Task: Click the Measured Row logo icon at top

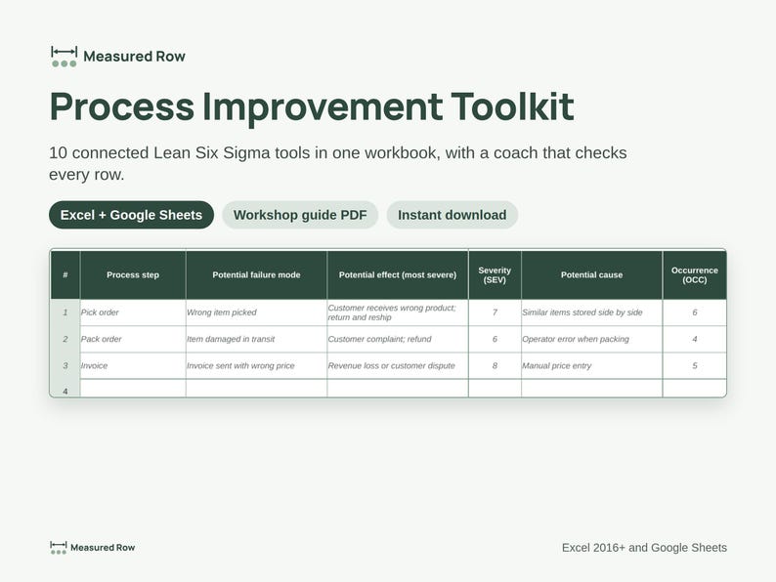Action: point(64,57)
